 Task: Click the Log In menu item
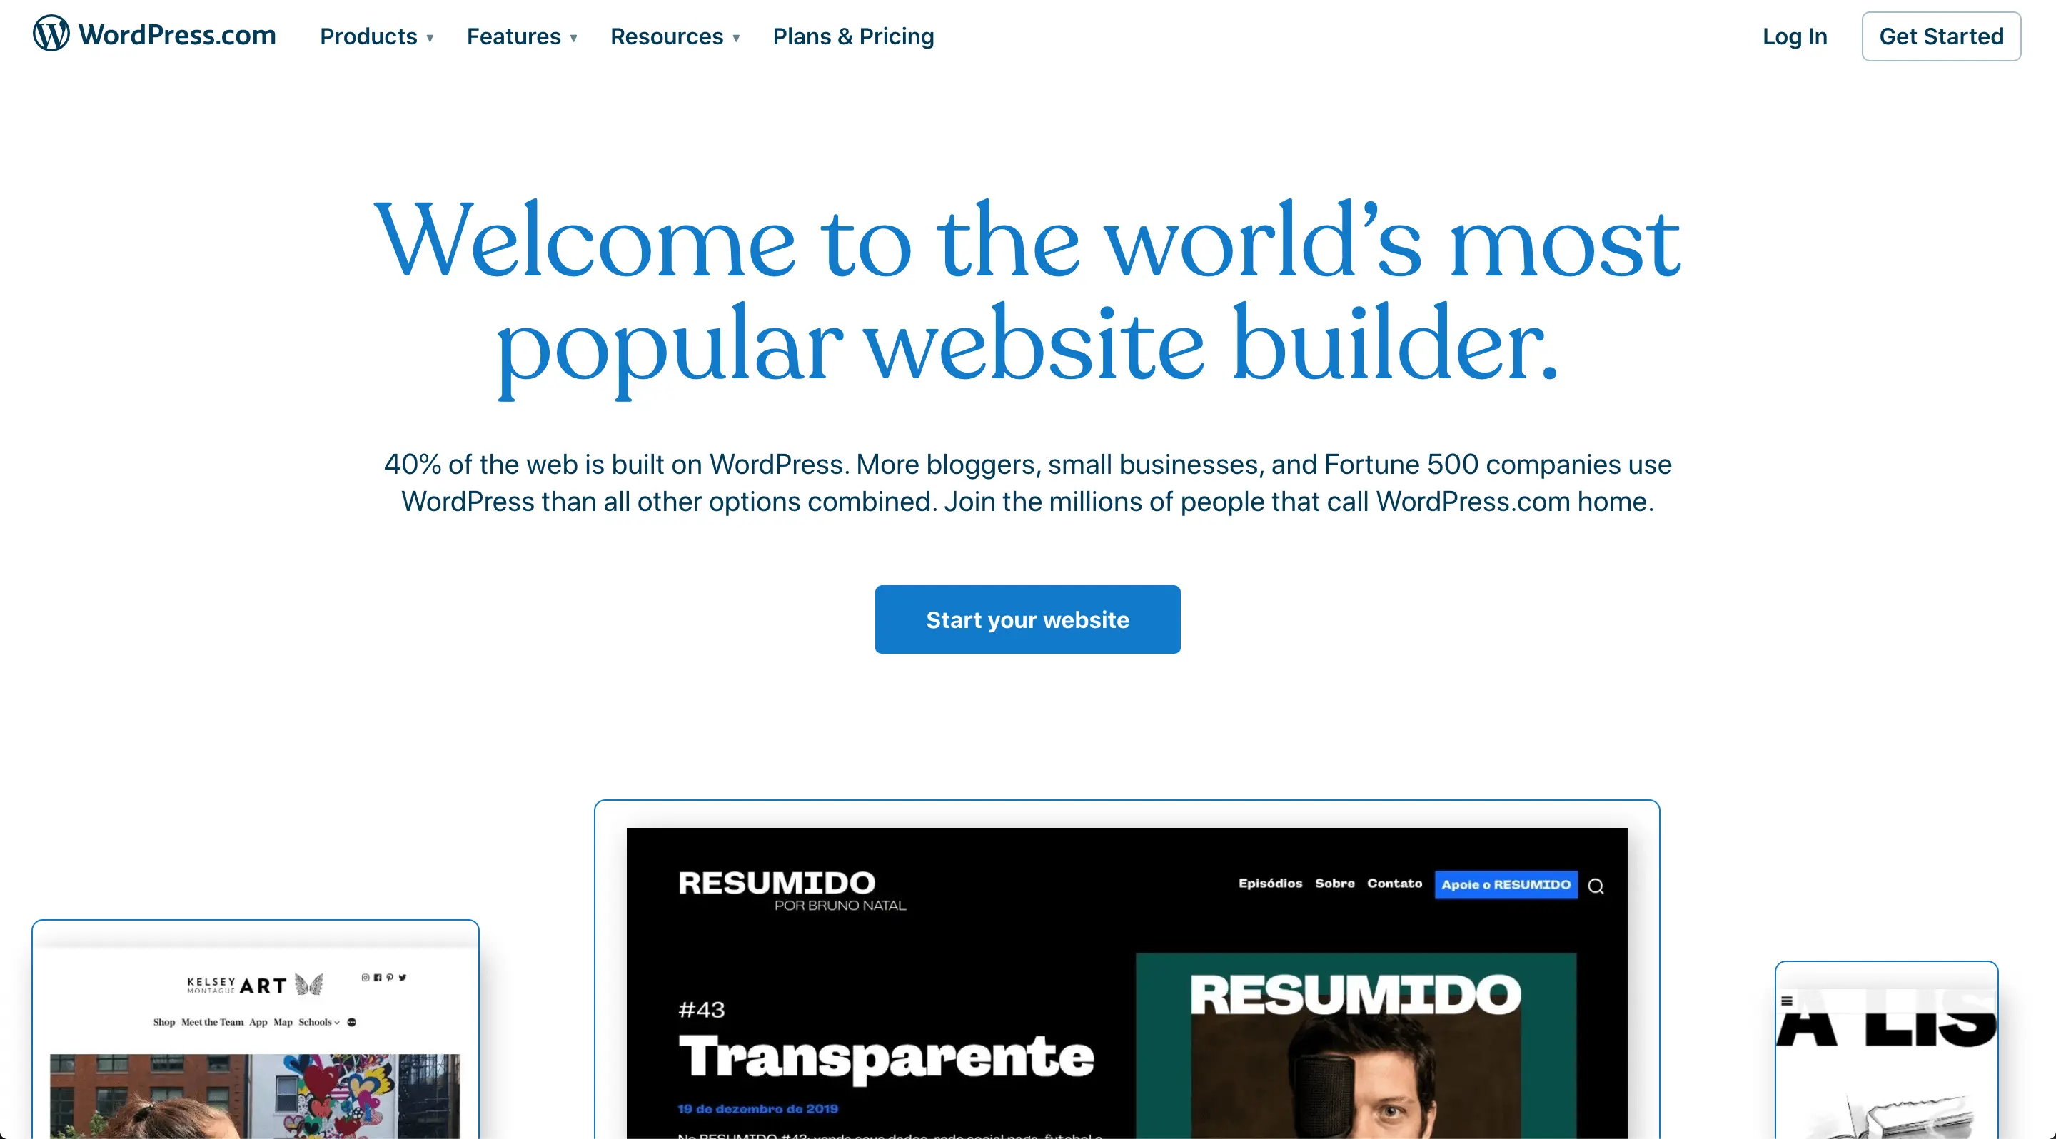(1795, 36)
